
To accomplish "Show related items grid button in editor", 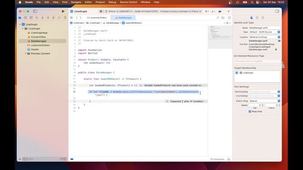I will 71,18.
